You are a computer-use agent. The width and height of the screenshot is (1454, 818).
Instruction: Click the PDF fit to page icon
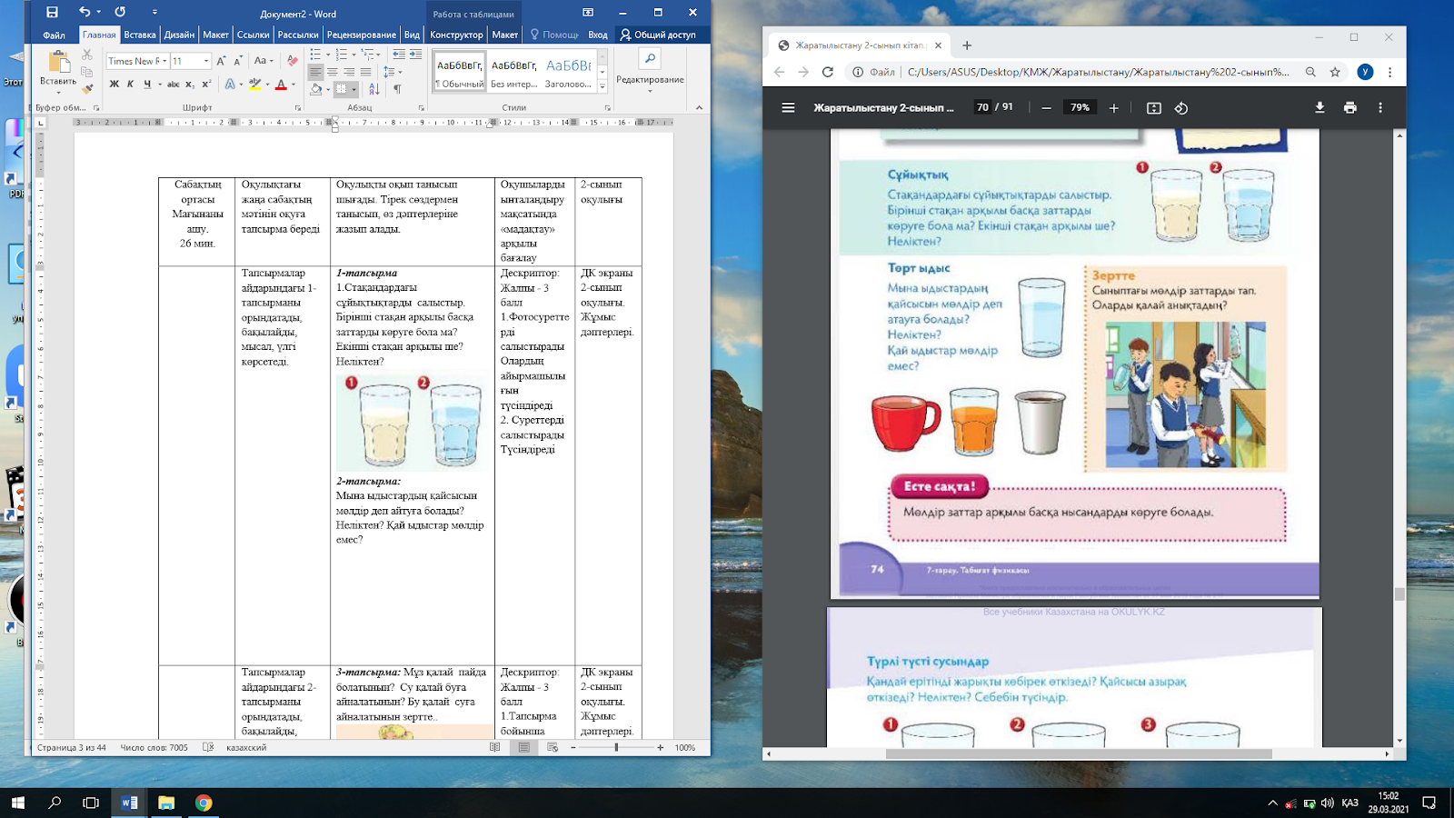1153,108
